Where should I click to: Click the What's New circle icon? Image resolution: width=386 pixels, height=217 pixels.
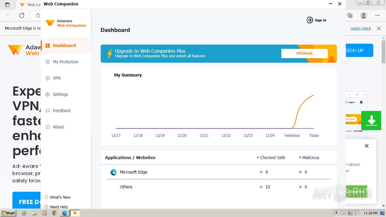46,197
